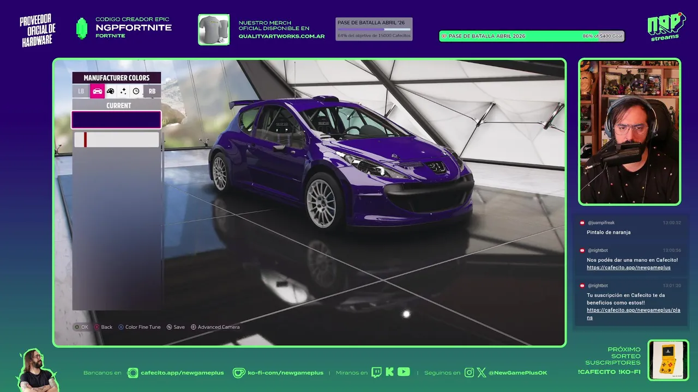
Task: Select the car manufacturer colors tab icon
Action: [x=97, y=91]
